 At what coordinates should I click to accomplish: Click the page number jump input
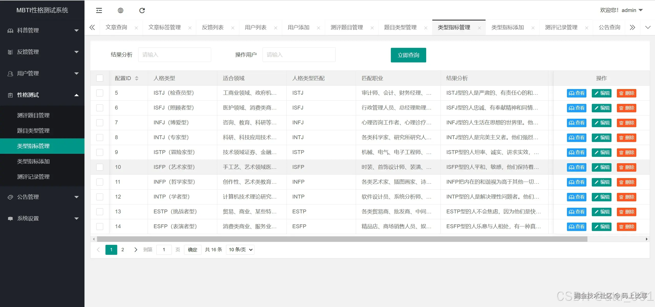(x=164, y=250)
